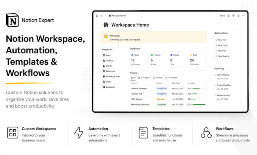Open Knowledge Base in Navigation

click(111, 76)
